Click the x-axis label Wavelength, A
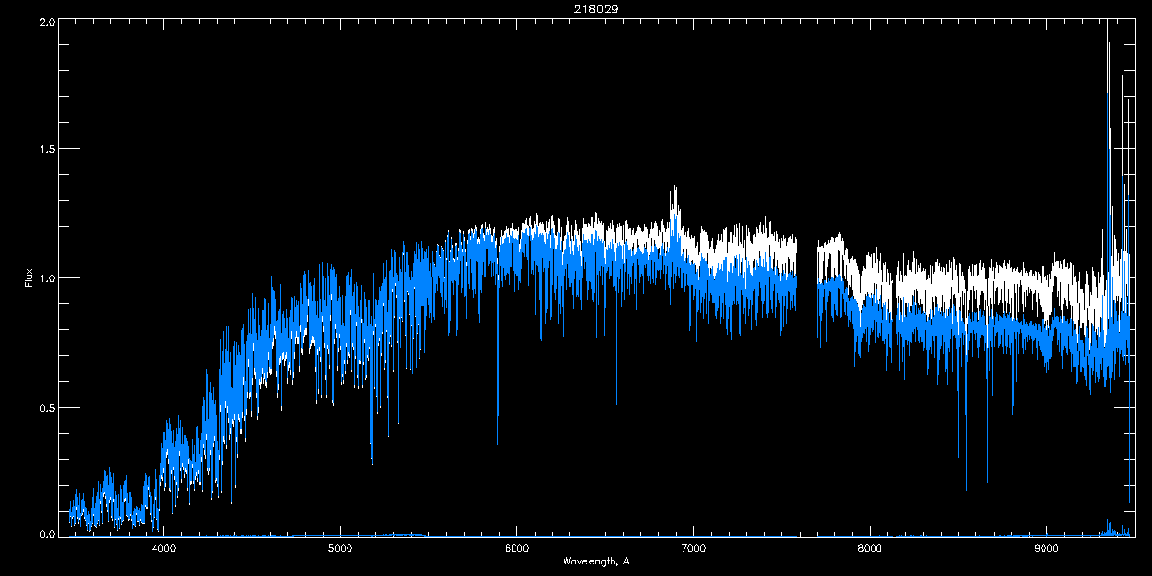1152x576 pixels. point(596,561)
